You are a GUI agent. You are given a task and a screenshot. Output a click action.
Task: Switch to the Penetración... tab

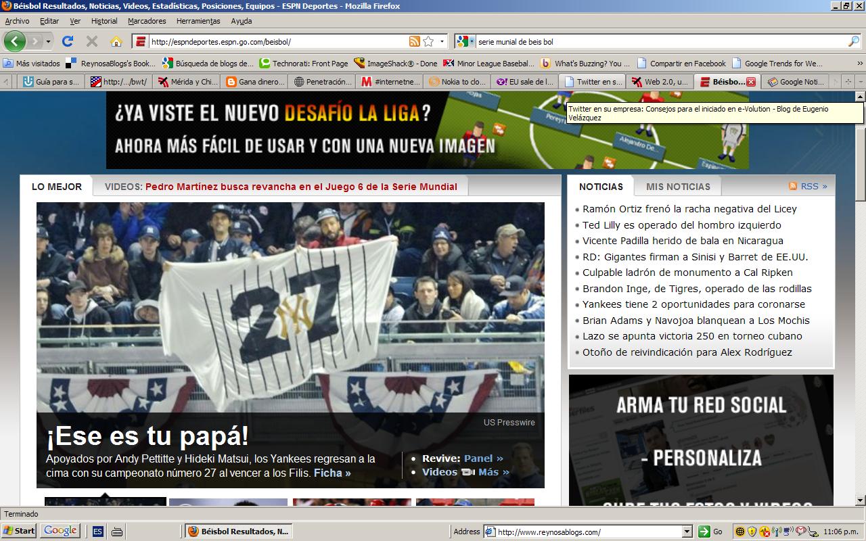tap(322, 82)
